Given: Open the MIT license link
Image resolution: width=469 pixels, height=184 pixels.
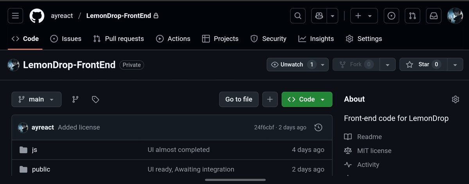Looking at the screenshot, I should click(x=368, y=151).
